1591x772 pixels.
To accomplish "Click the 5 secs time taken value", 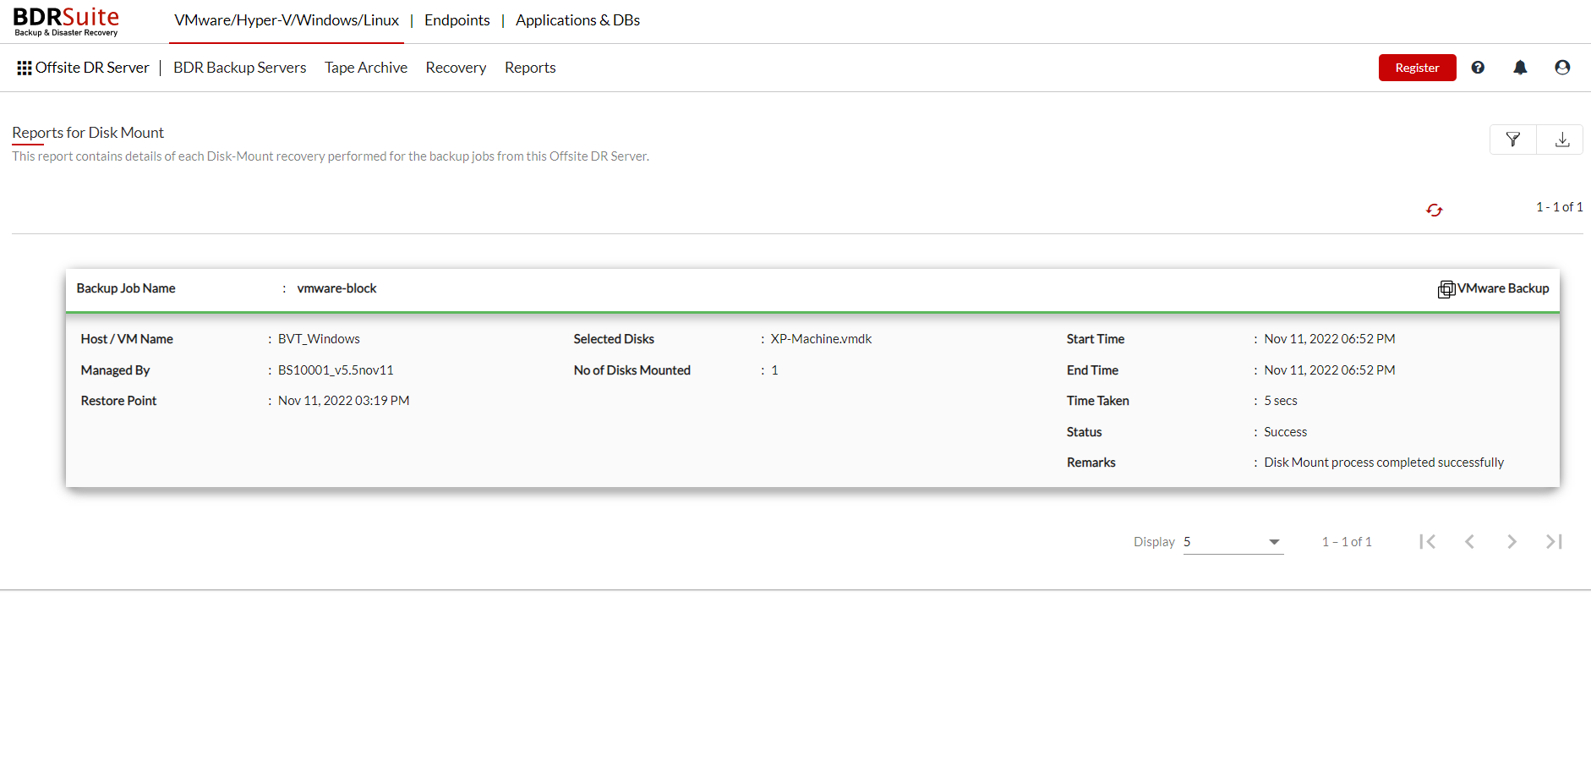I will 1280,401.
